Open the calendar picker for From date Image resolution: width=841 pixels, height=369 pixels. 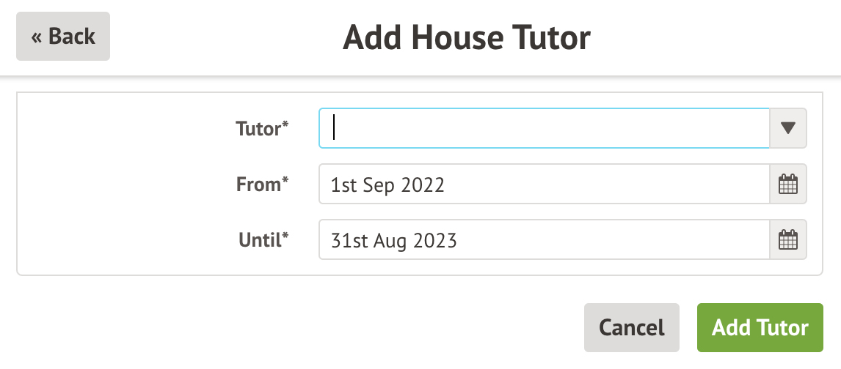click(787, 184)
